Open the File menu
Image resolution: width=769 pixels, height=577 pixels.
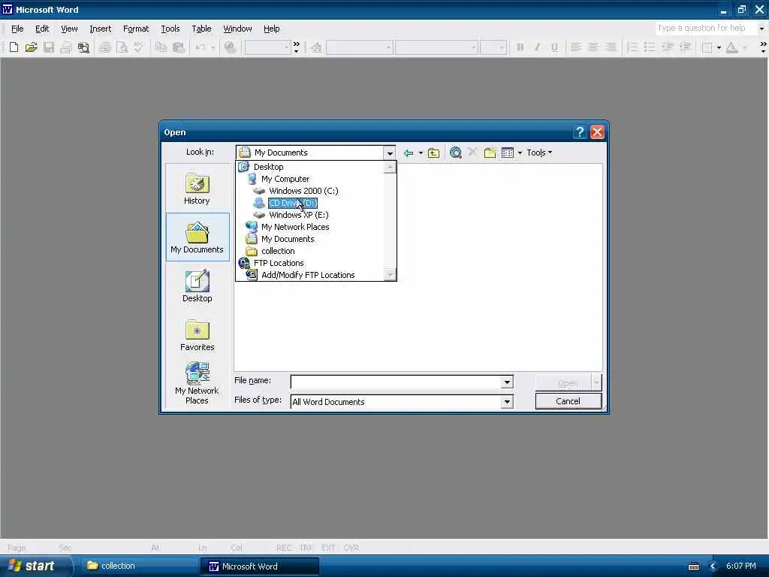point(17,29)
